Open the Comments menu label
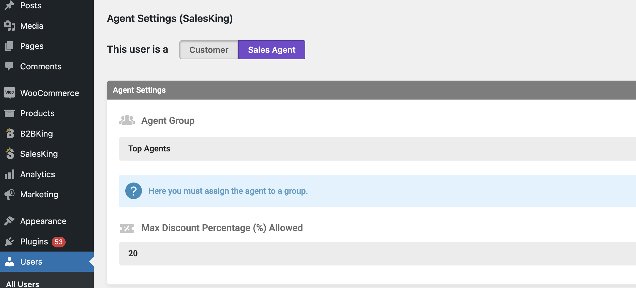 pos(41,66)
